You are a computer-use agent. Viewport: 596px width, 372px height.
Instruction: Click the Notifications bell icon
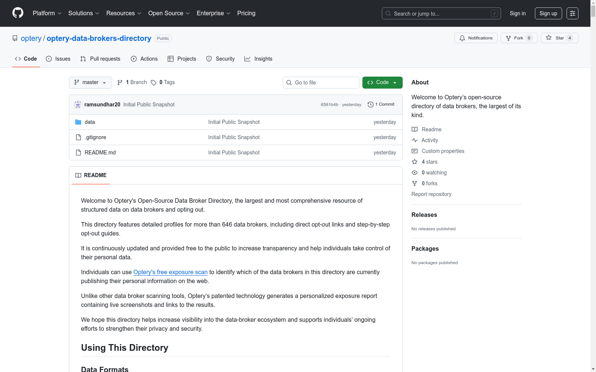click(x=462, y=38)
